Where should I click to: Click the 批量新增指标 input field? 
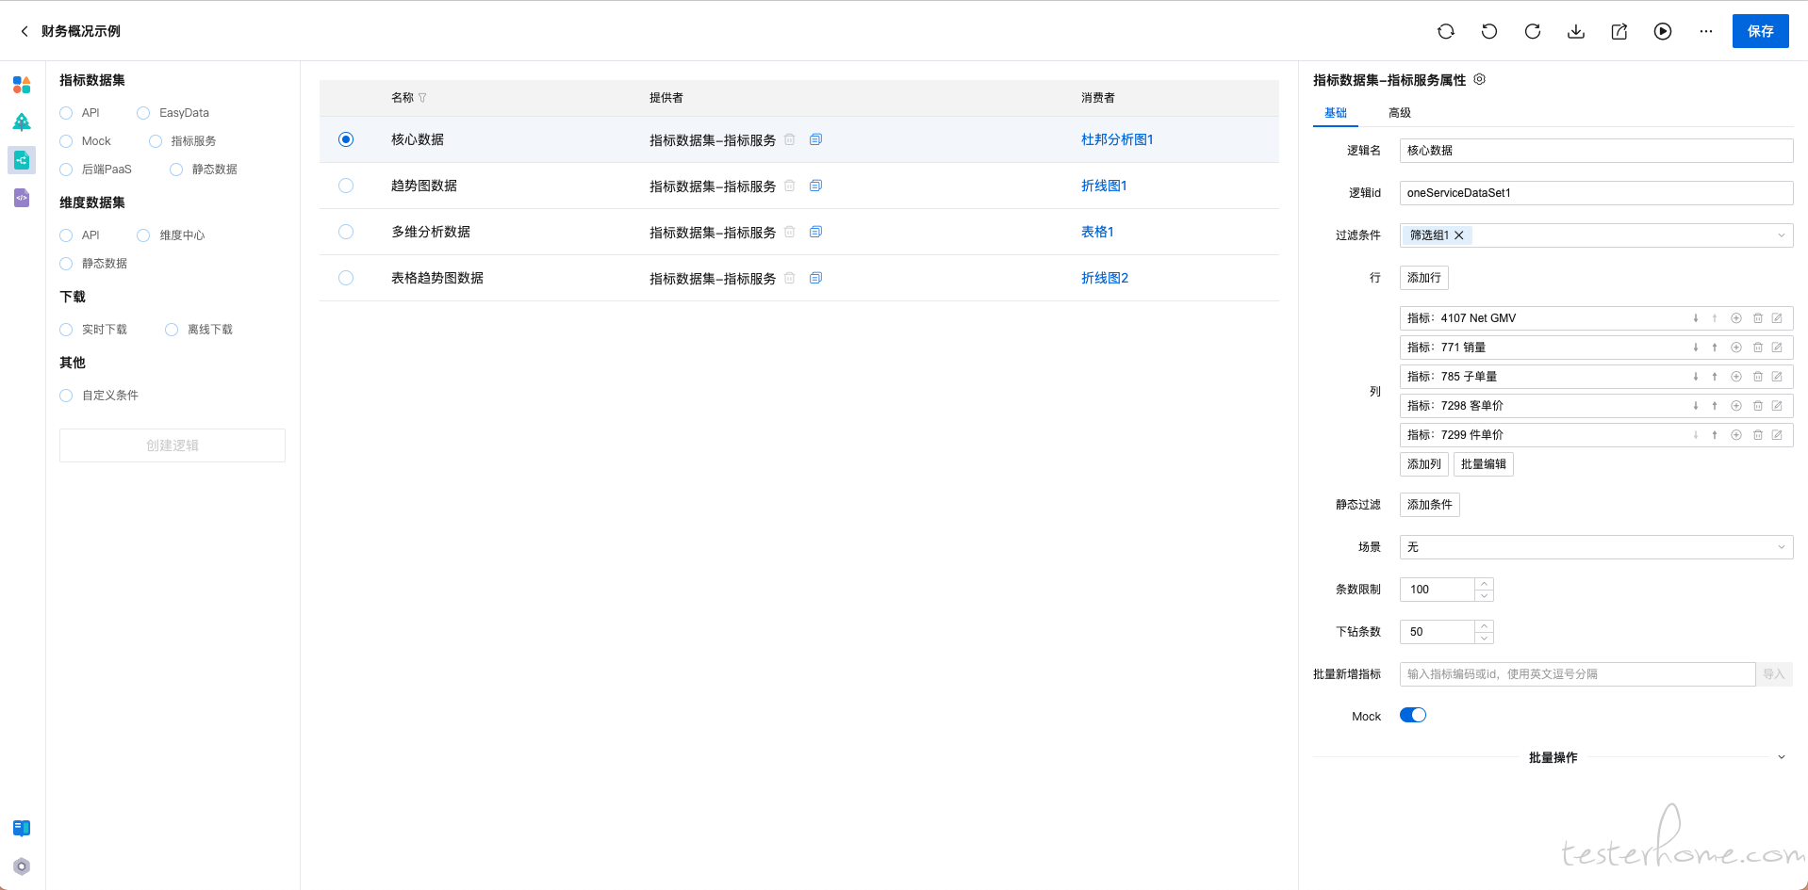(1577, 674)
